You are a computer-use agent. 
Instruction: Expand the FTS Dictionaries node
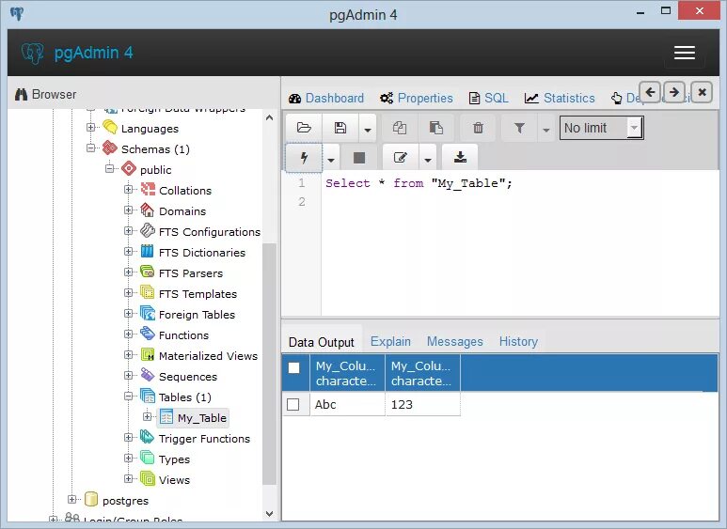[x=129, y=251]
